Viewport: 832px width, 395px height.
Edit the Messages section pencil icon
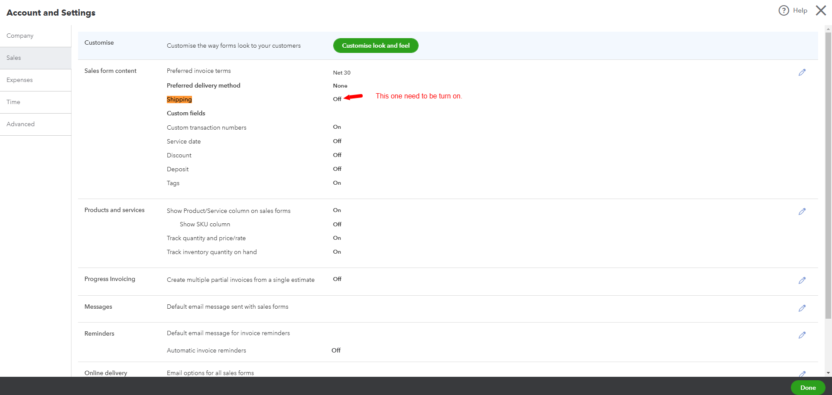(802, 308)
